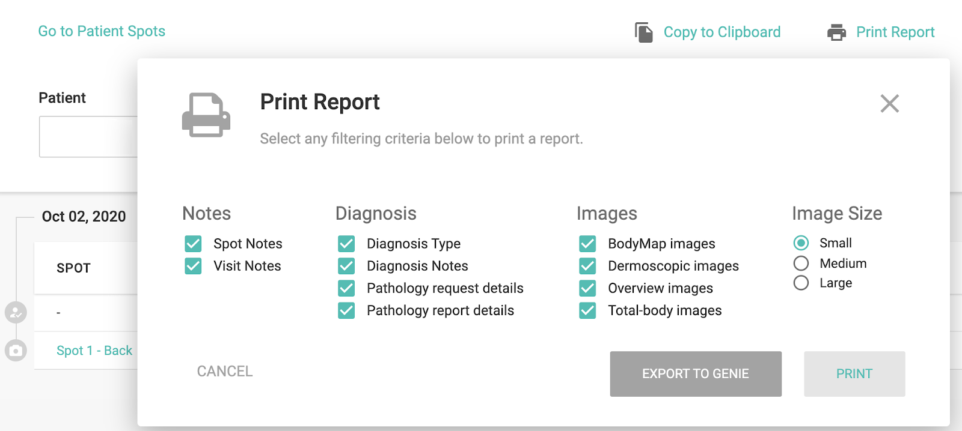This screenshot has width=962, height=431.
Task: Click the printer icon beside Print Report link
Action: (836, 32)
